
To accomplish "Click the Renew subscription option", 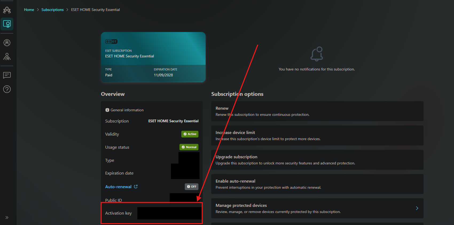I will pos(317,111).
